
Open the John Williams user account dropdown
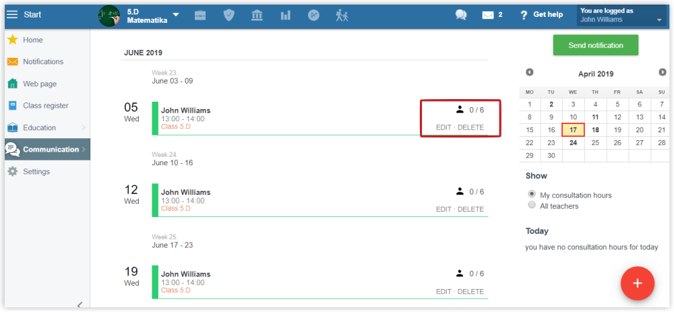(x=621, y=15)
